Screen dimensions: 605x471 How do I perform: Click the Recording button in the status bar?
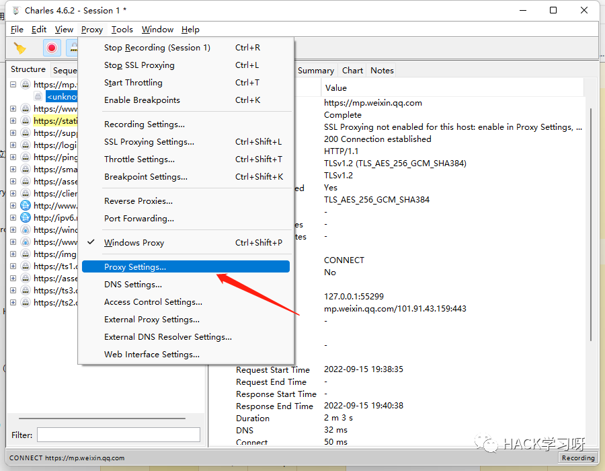(578, 458)
